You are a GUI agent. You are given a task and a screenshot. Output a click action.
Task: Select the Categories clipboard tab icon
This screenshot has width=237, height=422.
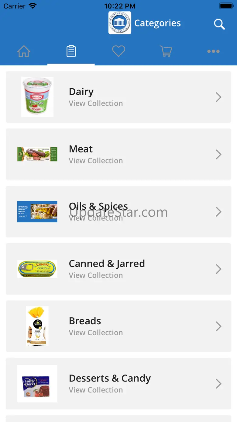71,51
